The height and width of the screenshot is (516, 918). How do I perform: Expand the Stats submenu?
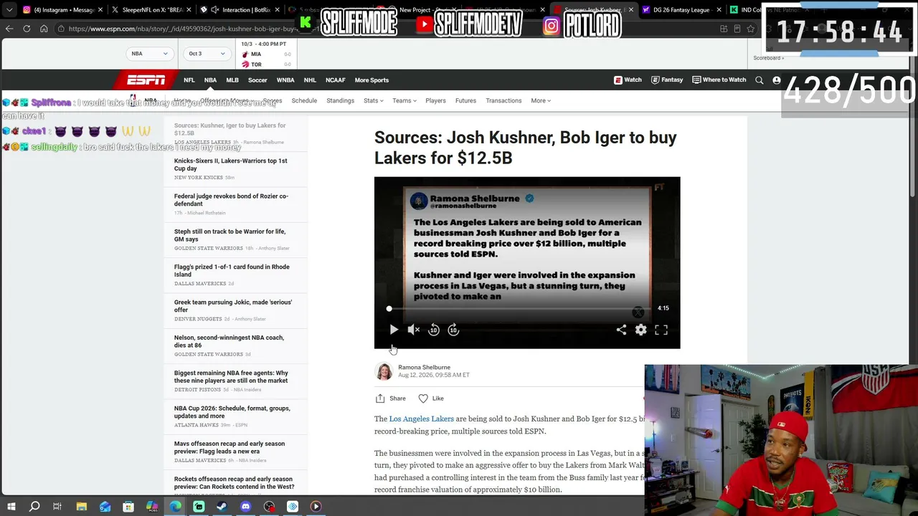pyautogui.click(x=374, y=101)
